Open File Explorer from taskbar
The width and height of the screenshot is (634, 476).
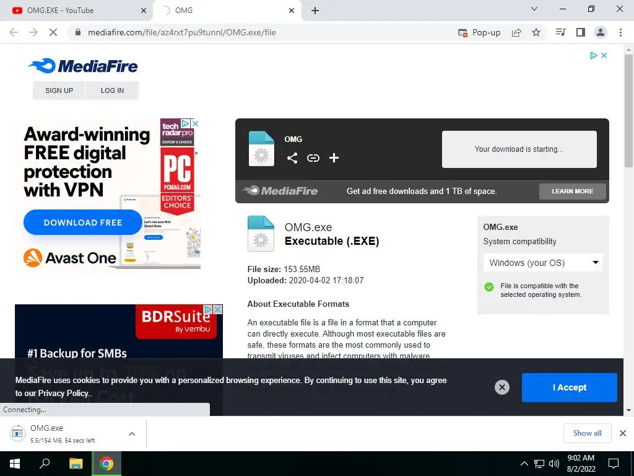(x=76, y=464)
